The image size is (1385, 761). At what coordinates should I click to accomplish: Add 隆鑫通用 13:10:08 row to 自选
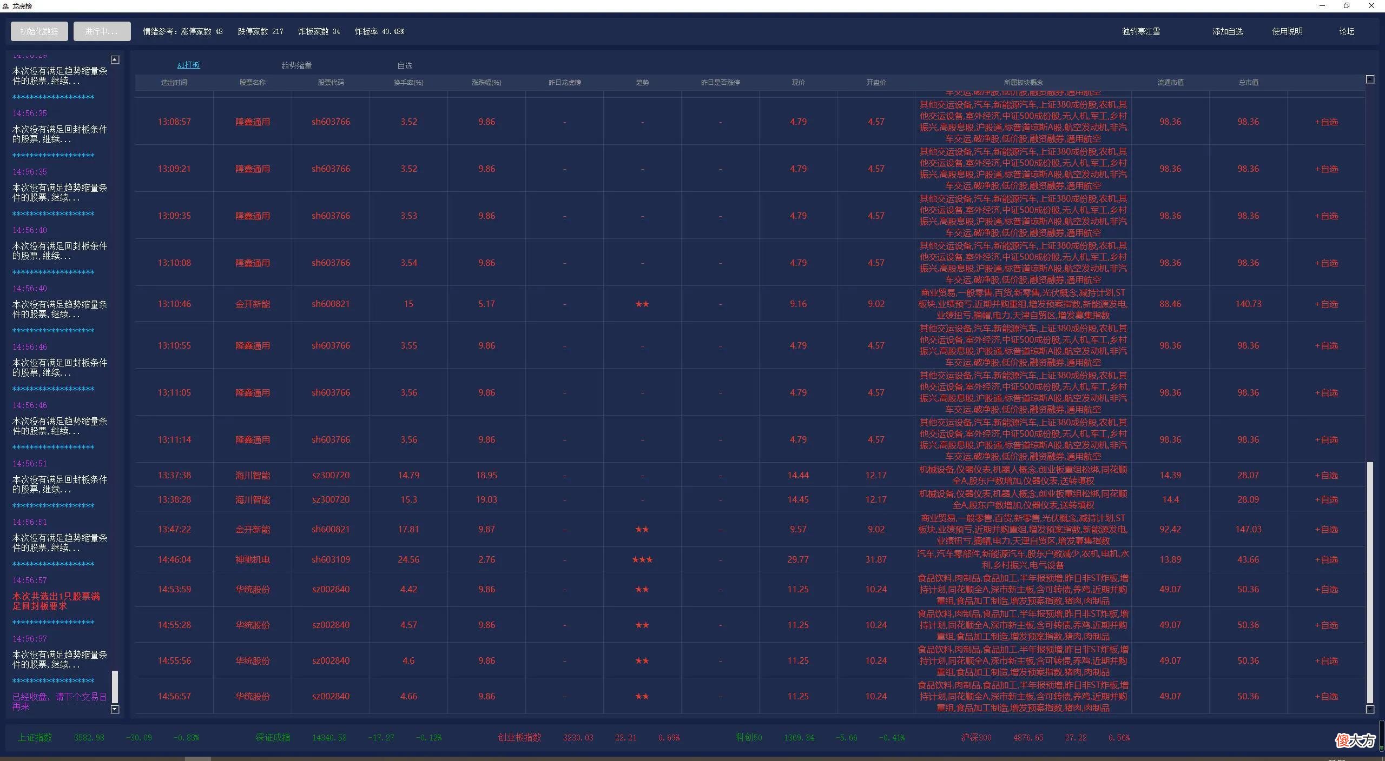coord(1326,263)
